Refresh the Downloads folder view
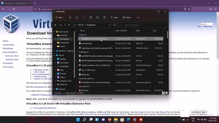 (115, 25)
